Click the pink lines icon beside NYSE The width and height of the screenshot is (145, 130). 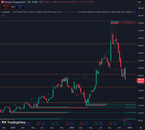(x=43, y=2)
